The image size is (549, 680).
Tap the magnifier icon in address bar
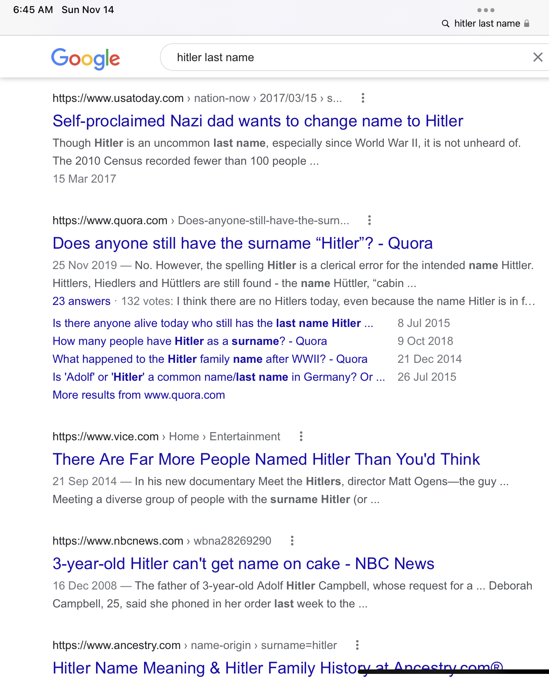(446, 24)
